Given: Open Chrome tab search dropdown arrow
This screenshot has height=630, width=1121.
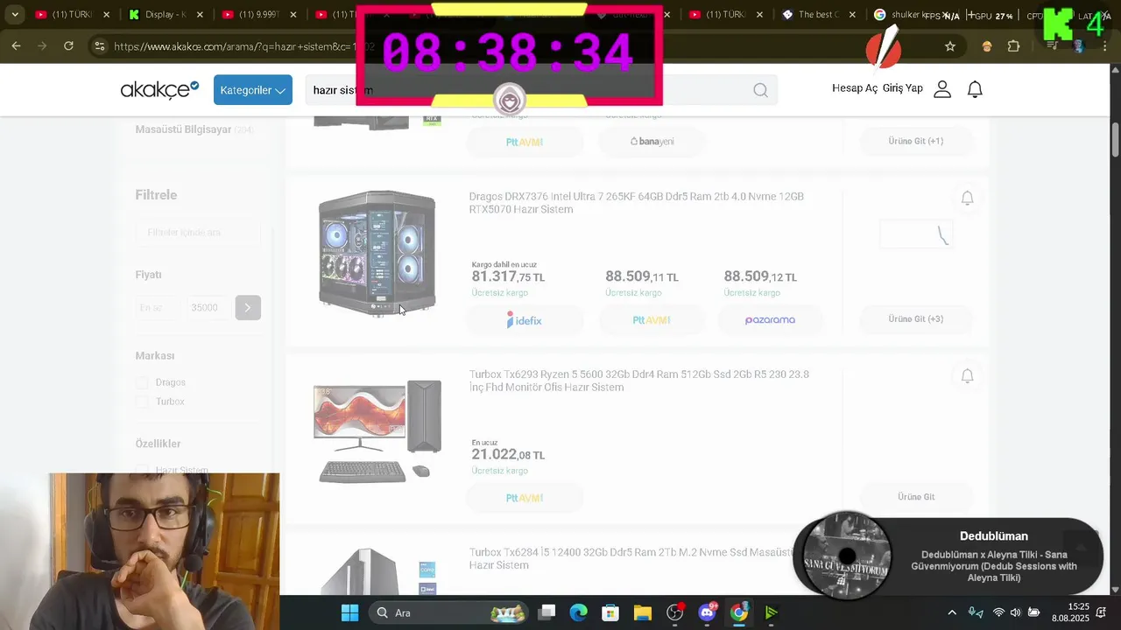Looking at the screenshot, I should click(15, 15).
